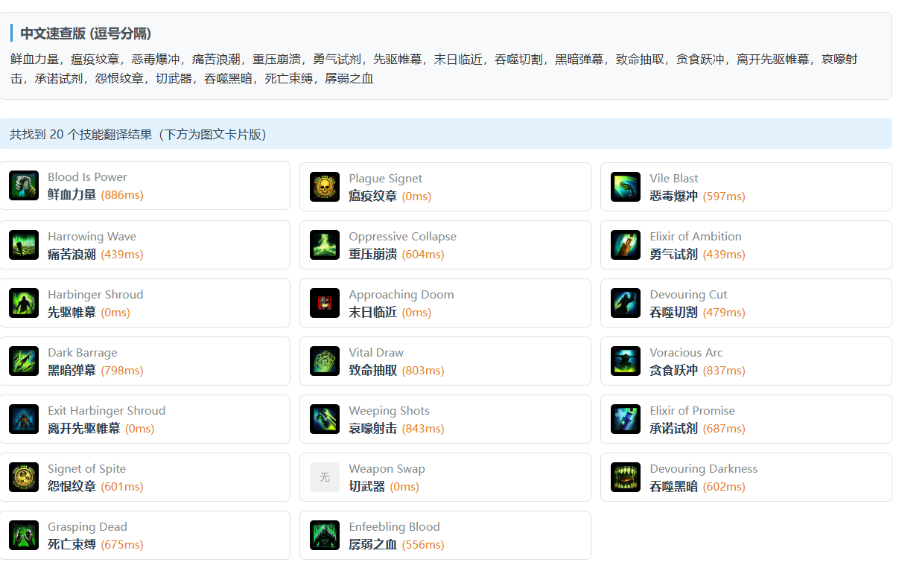
Task: Click the Harrowing Wave icon
Action: click(24, 245)
